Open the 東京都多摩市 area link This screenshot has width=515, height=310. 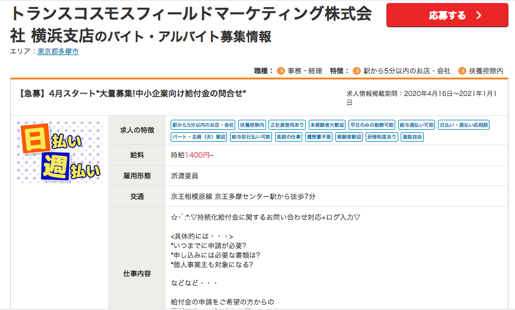[58, 51]
